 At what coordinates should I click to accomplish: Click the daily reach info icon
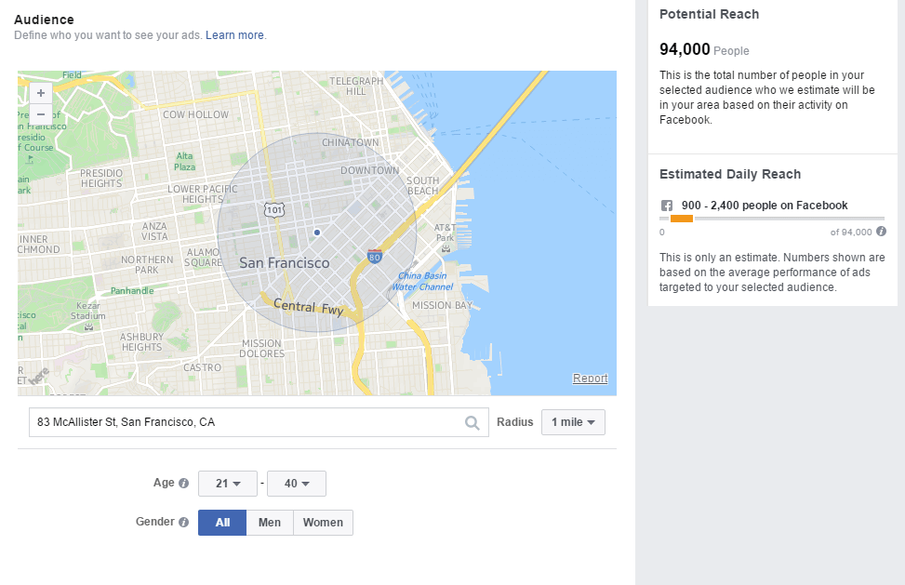[881, 232]
